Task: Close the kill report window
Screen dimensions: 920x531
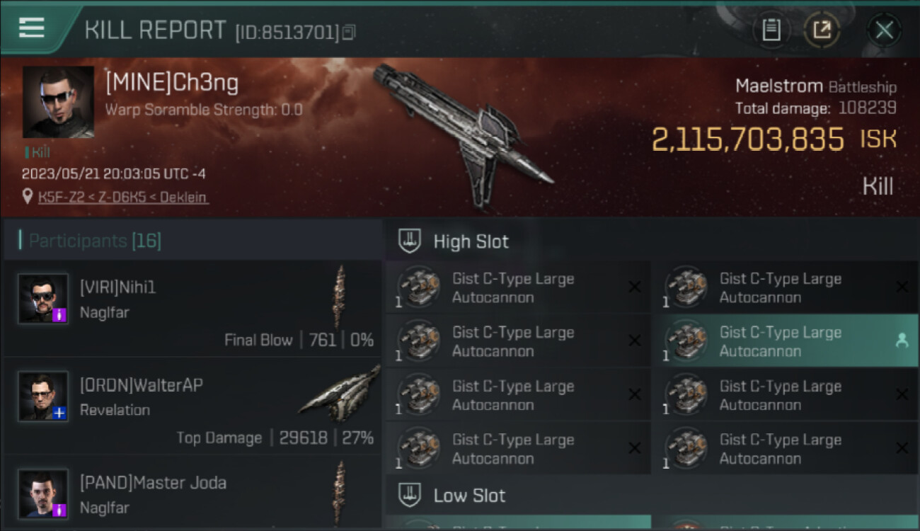Action: (884, 30)
